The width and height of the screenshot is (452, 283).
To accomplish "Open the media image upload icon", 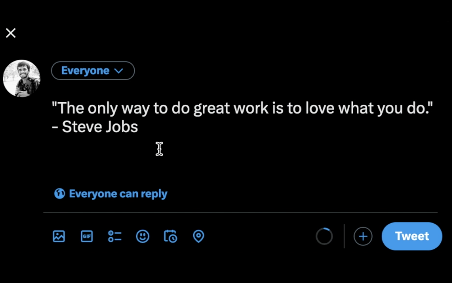I will pos(59,236).
